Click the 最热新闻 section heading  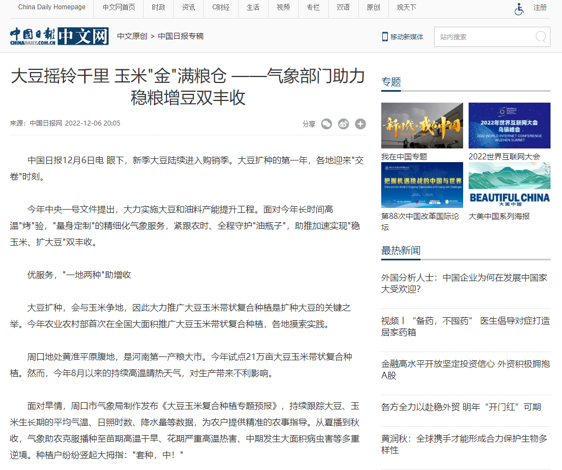[x=401, y=251]
